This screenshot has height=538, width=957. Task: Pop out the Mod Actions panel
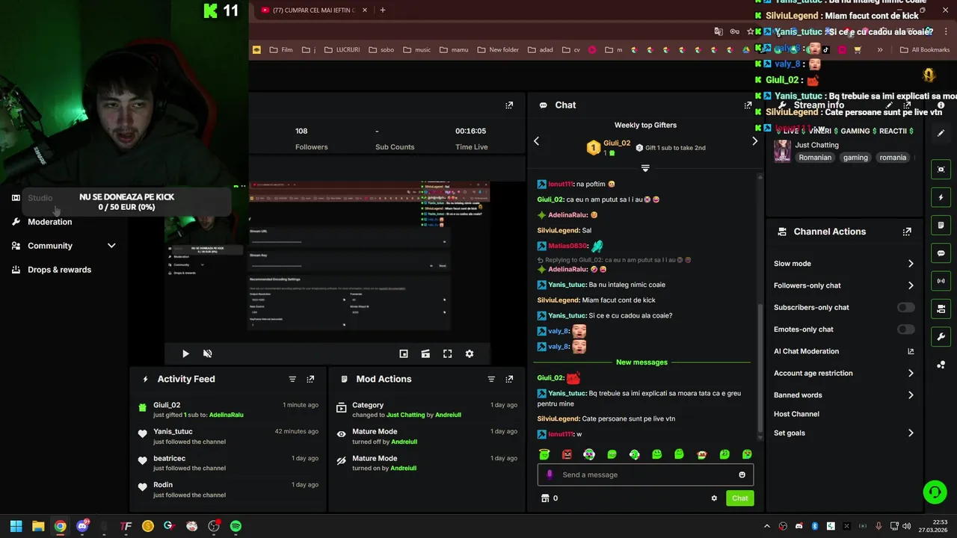[x=509, y=379]
